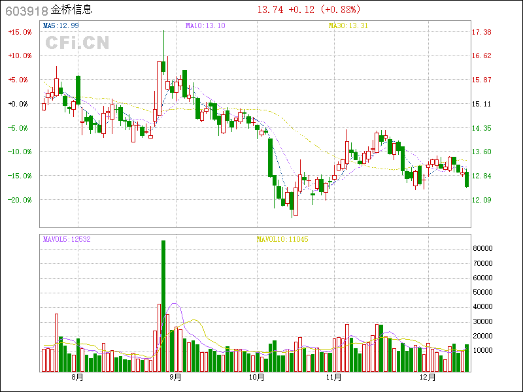The height and width of the screenshot is (392, 523).
Task: Select the MA30:13.31 indicator label
Action: click(x=348, y=25)
